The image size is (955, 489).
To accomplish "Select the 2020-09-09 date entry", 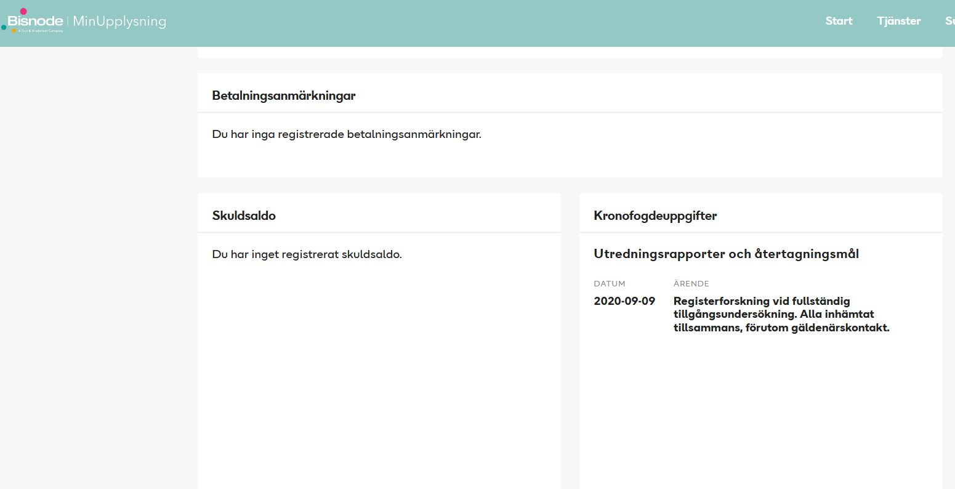I will click(x=624, y=301).
